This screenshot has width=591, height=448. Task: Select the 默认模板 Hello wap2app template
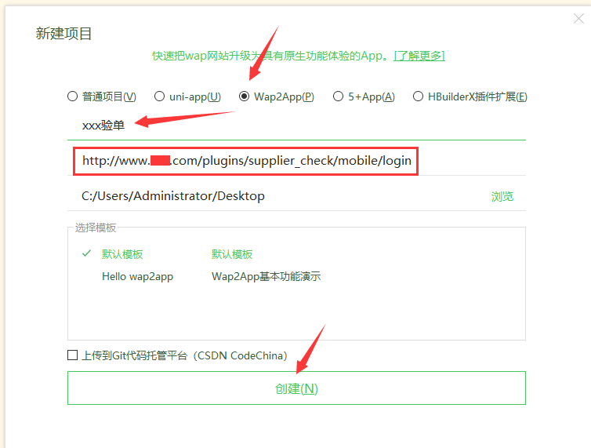click(x=122, y=255)
